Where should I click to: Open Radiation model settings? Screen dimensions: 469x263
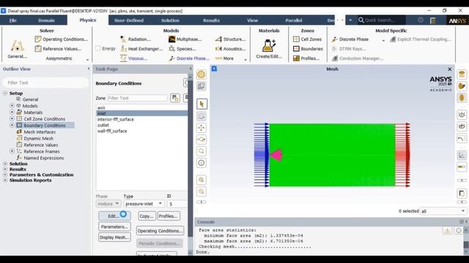coord(136,39)
